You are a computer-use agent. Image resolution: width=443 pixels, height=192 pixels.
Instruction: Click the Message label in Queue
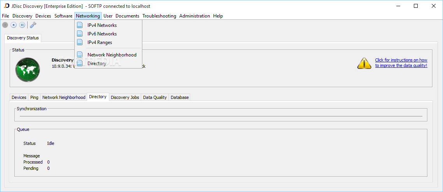coord(32,156)
